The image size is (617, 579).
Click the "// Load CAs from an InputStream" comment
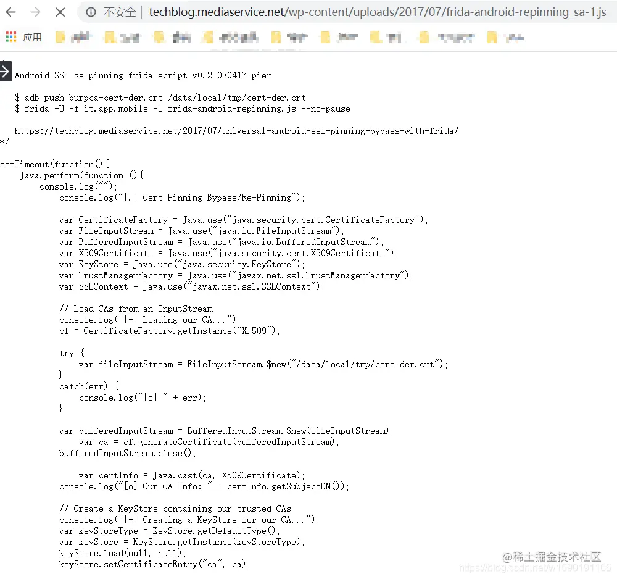[136, 309]
